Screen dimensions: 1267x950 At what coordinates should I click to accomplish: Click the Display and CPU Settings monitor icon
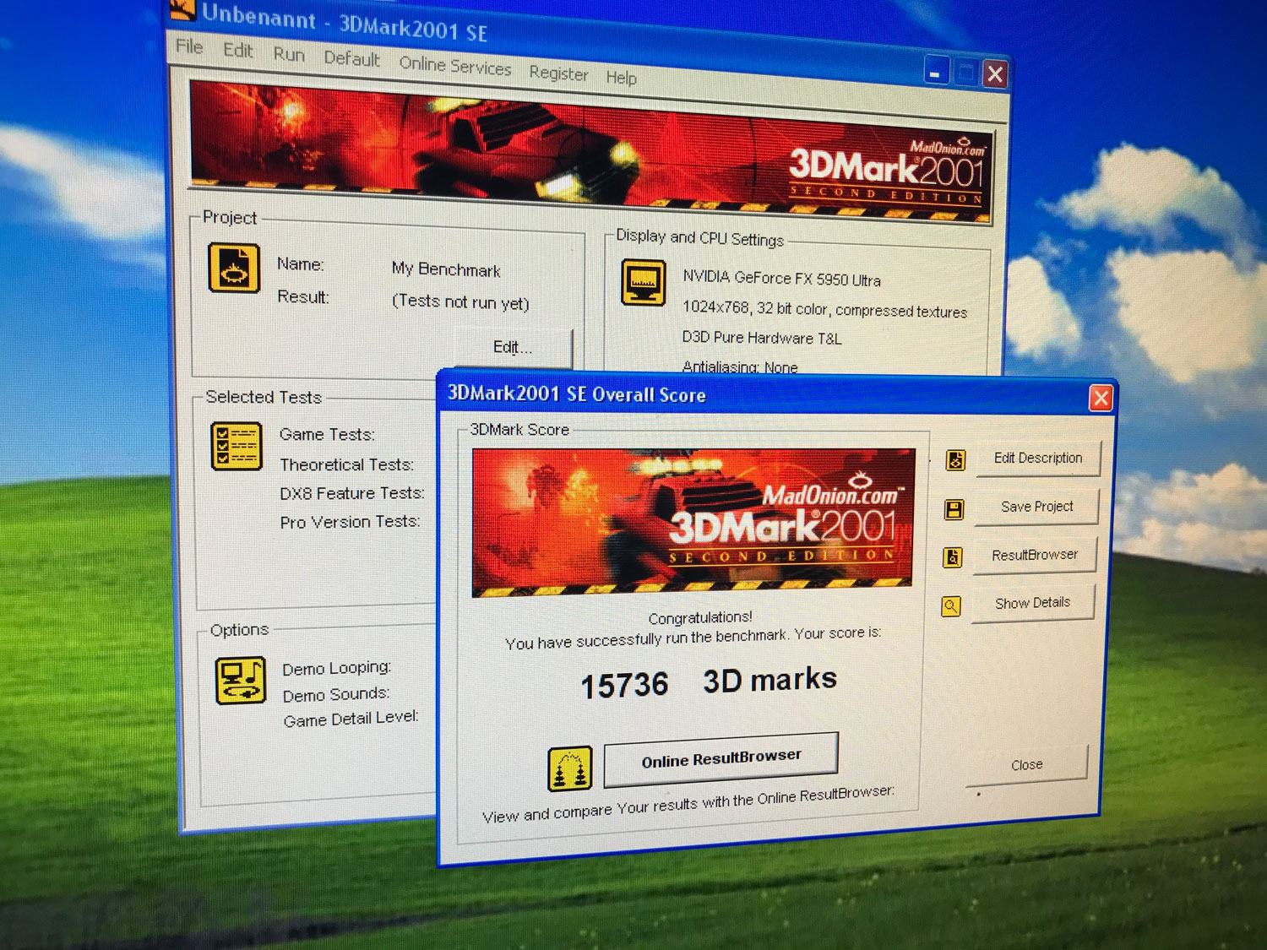coord(643,281)
